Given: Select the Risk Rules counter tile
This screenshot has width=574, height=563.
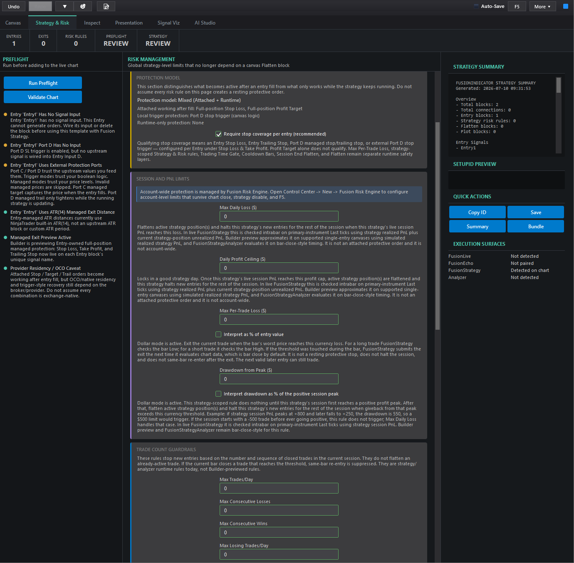Looking at the screenshot, I should 76,41.
